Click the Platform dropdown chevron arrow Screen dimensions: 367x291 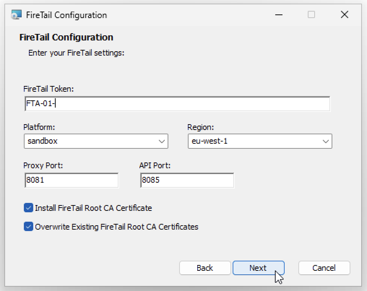[x=162, y=142]
